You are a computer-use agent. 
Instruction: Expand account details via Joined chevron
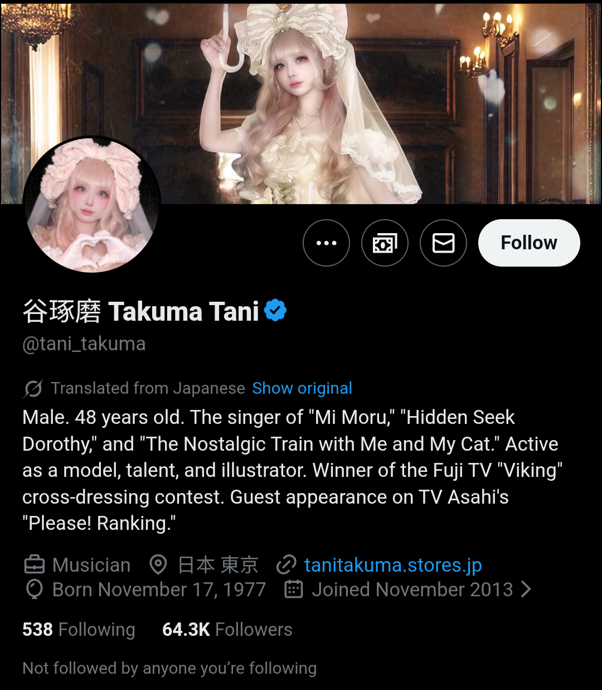526,589
